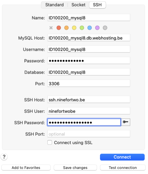
Task: Clear color tag with the gray X
Action: tap(51, 28)
